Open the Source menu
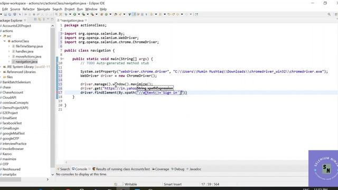 [15, 9]
